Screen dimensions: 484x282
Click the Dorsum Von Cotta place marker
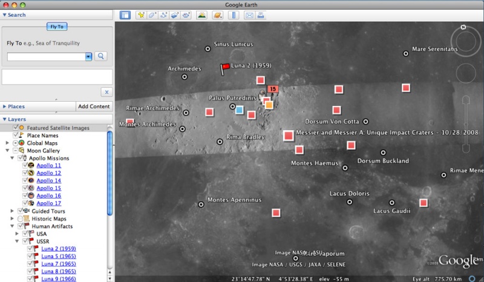(366, 122)
